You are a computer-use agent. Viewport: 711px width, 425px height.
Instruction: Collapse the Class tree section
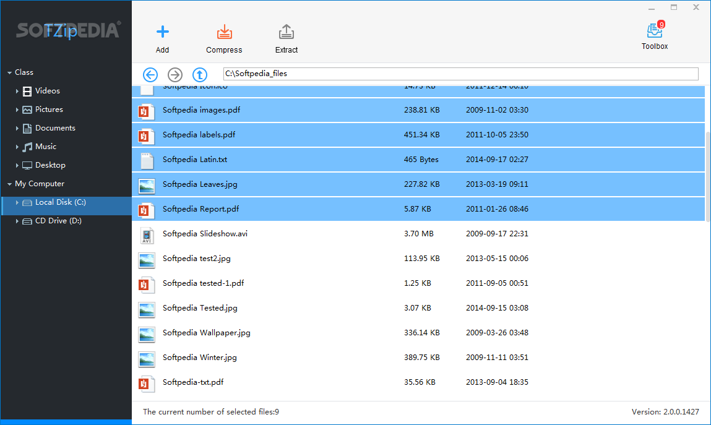click(9, 72)
